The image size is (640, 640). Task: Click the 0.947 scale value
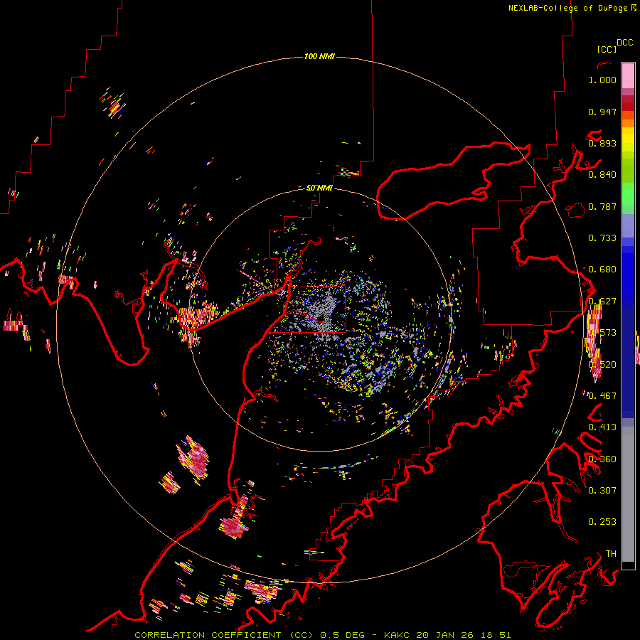click(602, 112)
